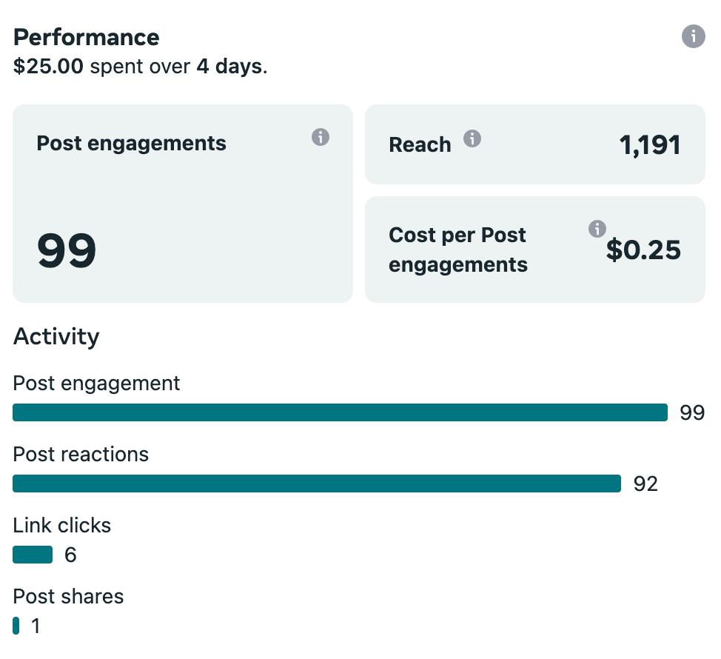Screen dimensions: 721x659
Task: Select the Reach value 1,191
Action: point(650,145)
